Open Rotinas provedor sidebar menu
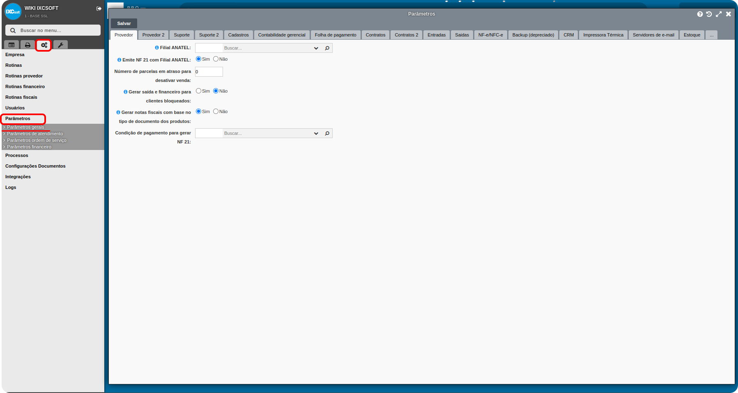The width and height of the screenshot is (738, 393). (x=24, y=76)
